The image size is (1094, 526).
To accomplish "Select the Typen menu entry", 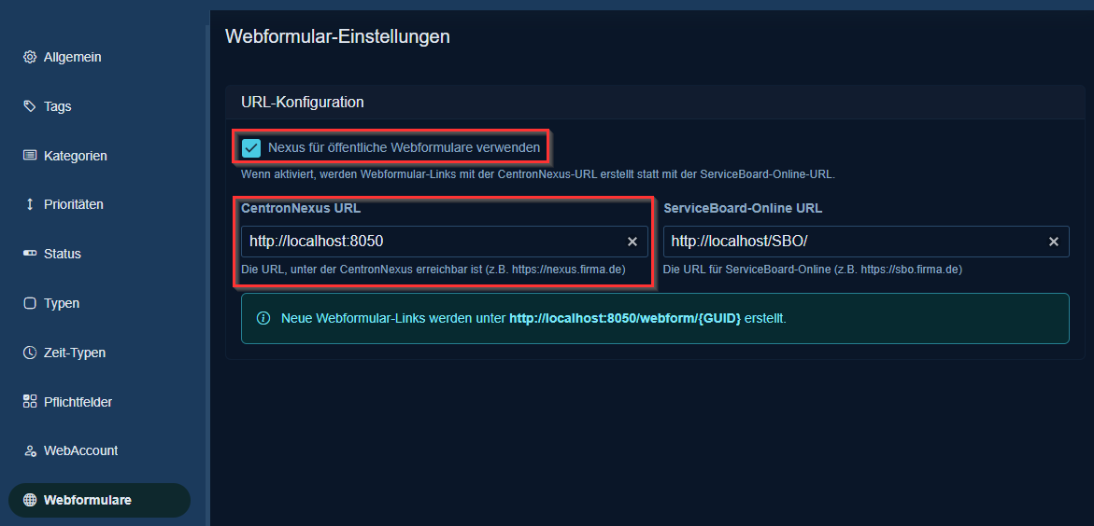I will [x=99, y=303].
